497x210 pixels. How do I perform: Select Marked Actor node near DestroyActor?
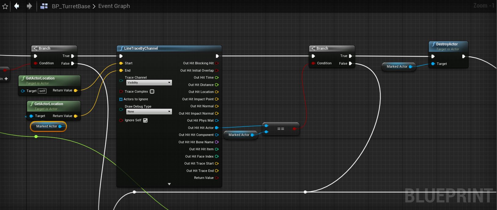(x=399, y=66)
